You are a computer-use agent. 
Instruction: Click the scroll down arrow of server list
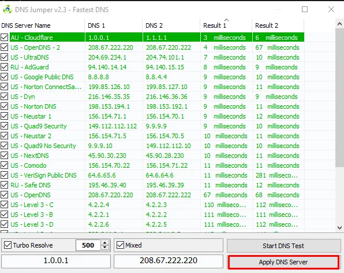[x=339, y=228]
